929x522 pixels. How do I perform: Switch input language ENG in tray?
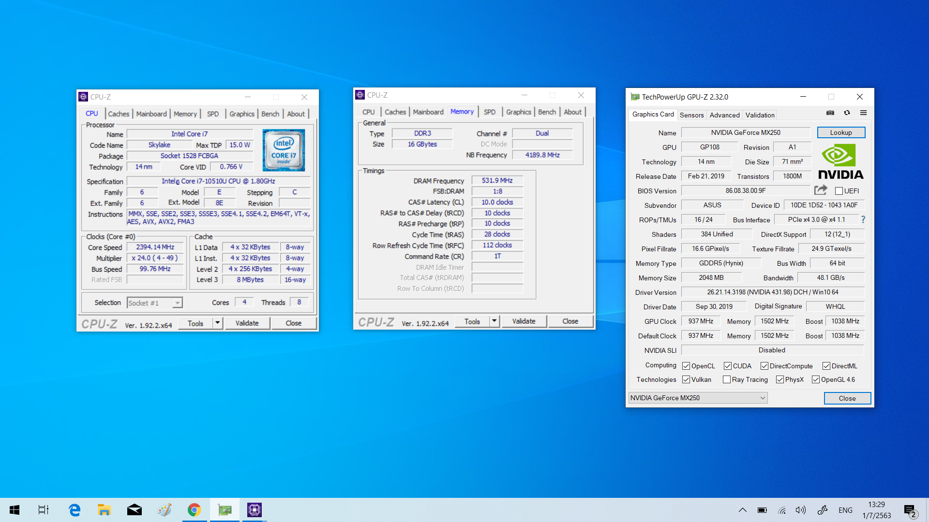coord(845,510)
